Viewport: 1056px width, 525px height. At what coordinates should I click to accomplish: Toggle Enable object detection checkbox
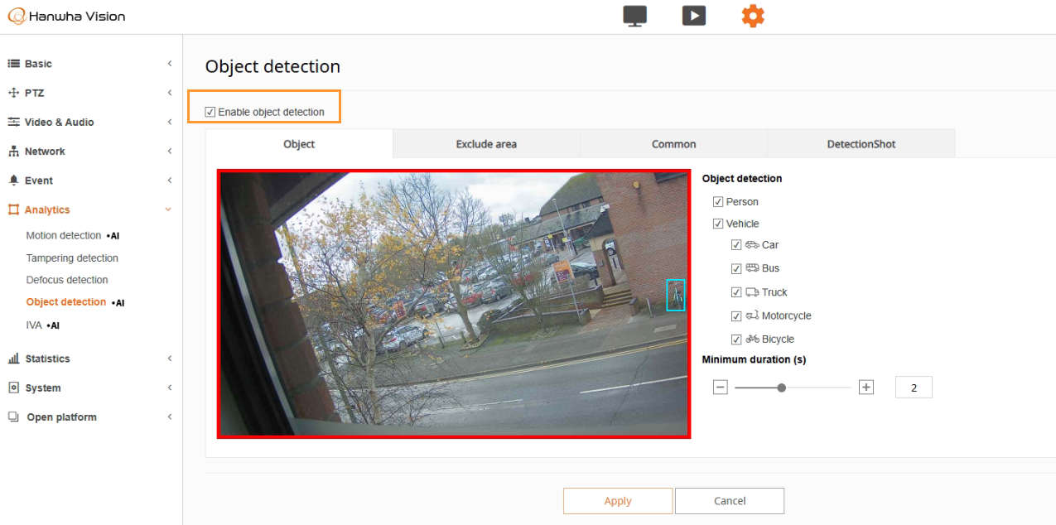click(210, 112)
